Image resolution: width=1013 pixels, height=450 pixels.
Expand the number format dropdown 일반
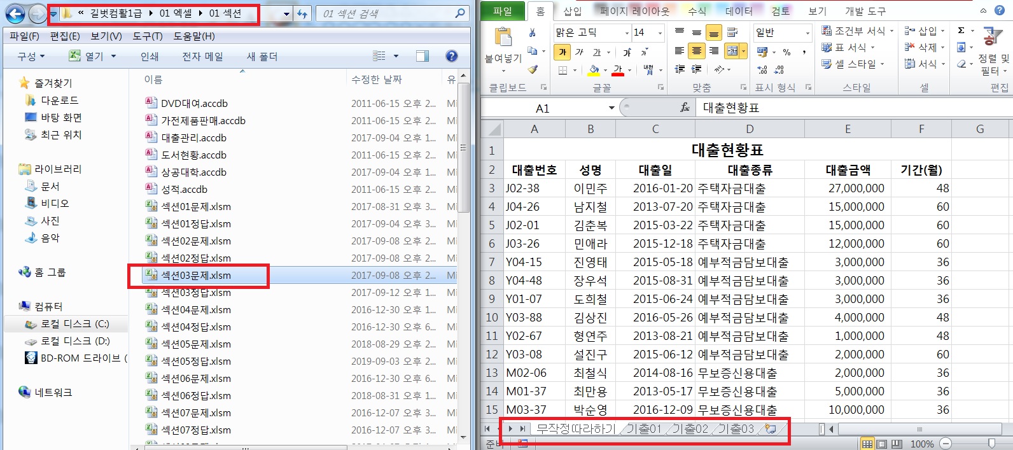tap(807, 32)
